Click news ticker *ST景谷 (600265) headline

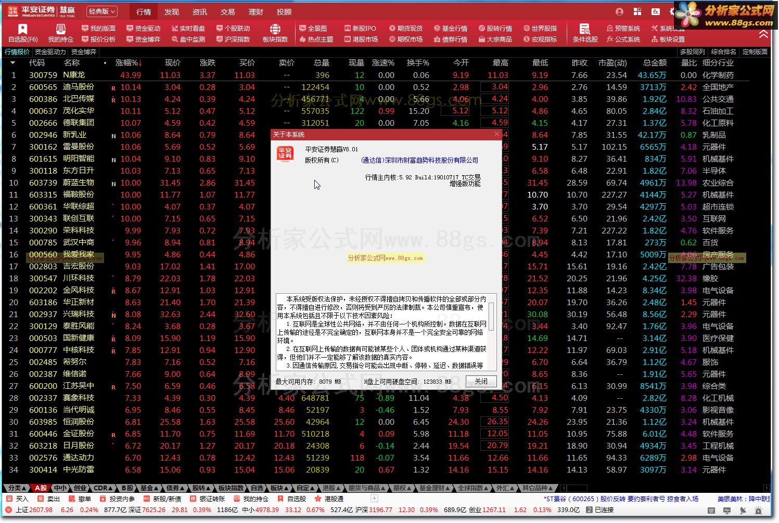click(x=621, y=499)
